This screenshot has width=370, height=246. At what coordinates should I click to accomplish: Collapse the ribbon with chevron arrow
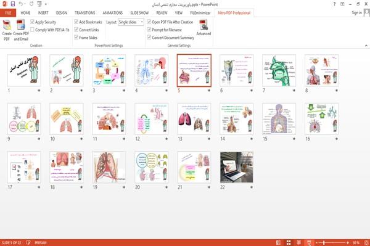pos(366,46)
